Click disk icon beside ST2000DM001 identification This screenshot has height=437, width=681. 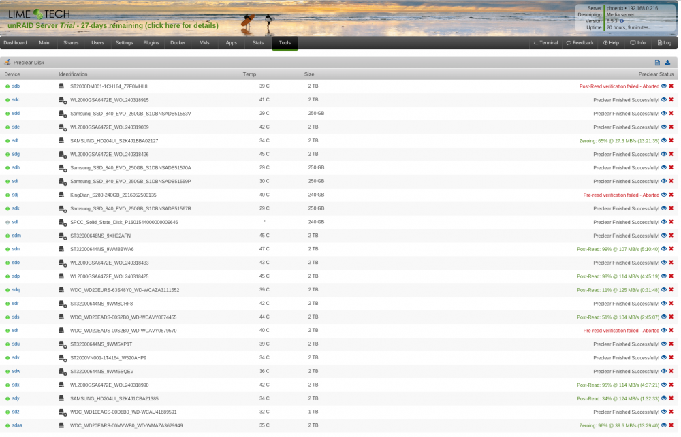[x=61, y=86]
